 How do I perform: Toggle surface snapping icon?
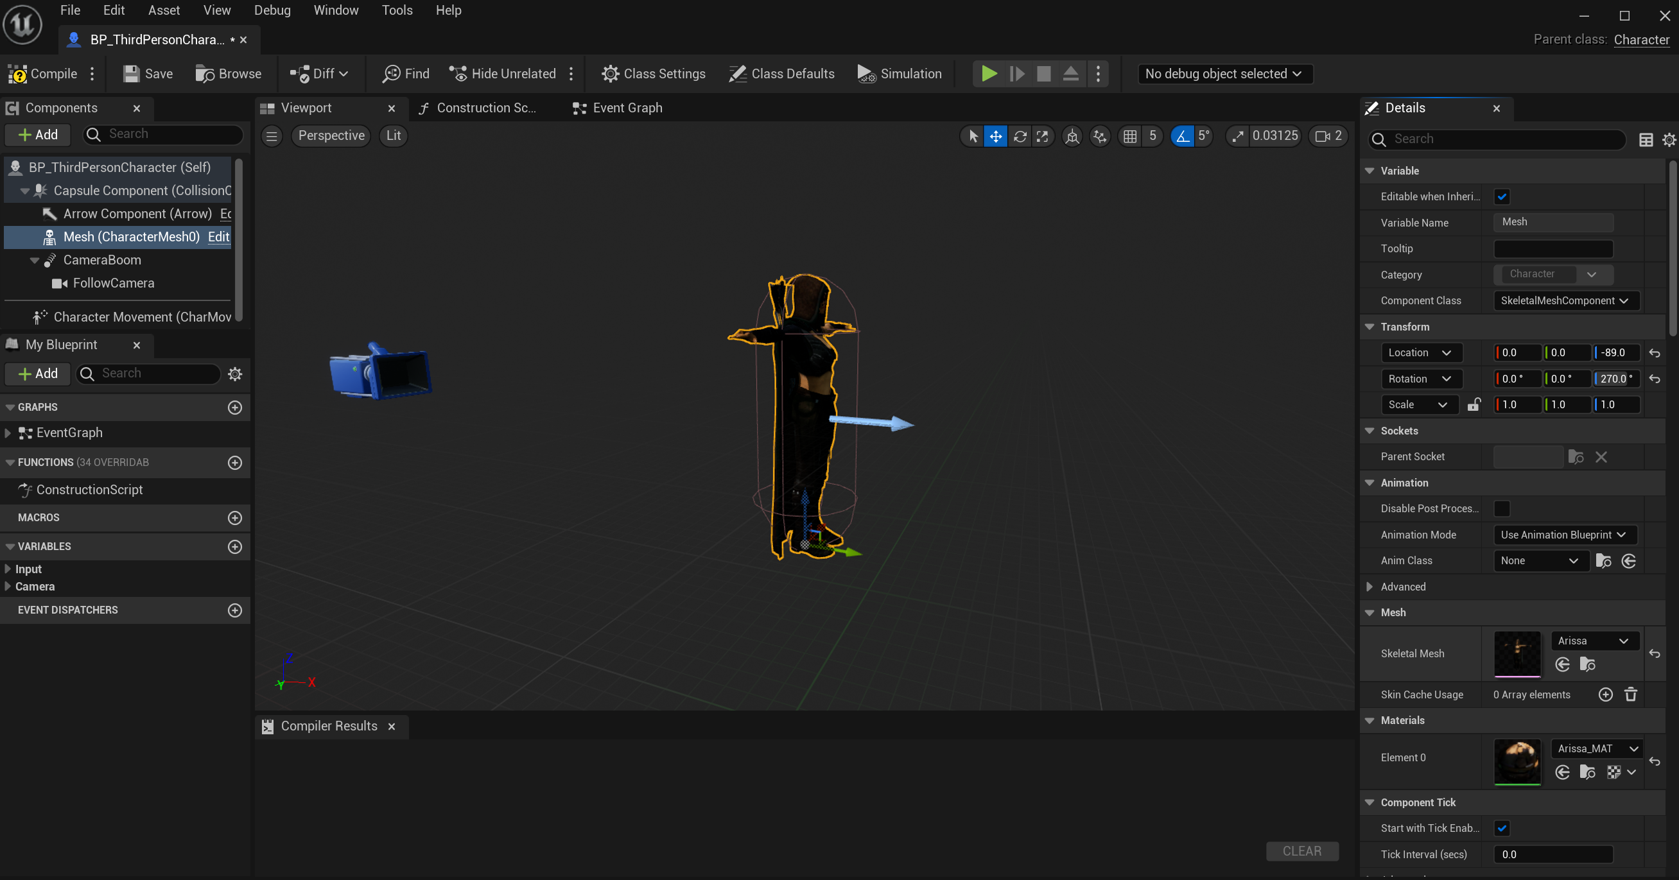point(1100,136)
